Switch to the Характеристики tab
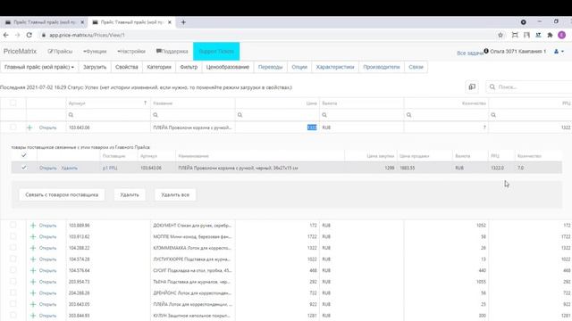The height and width of the screenshot is (321, 572). (335, 67)
